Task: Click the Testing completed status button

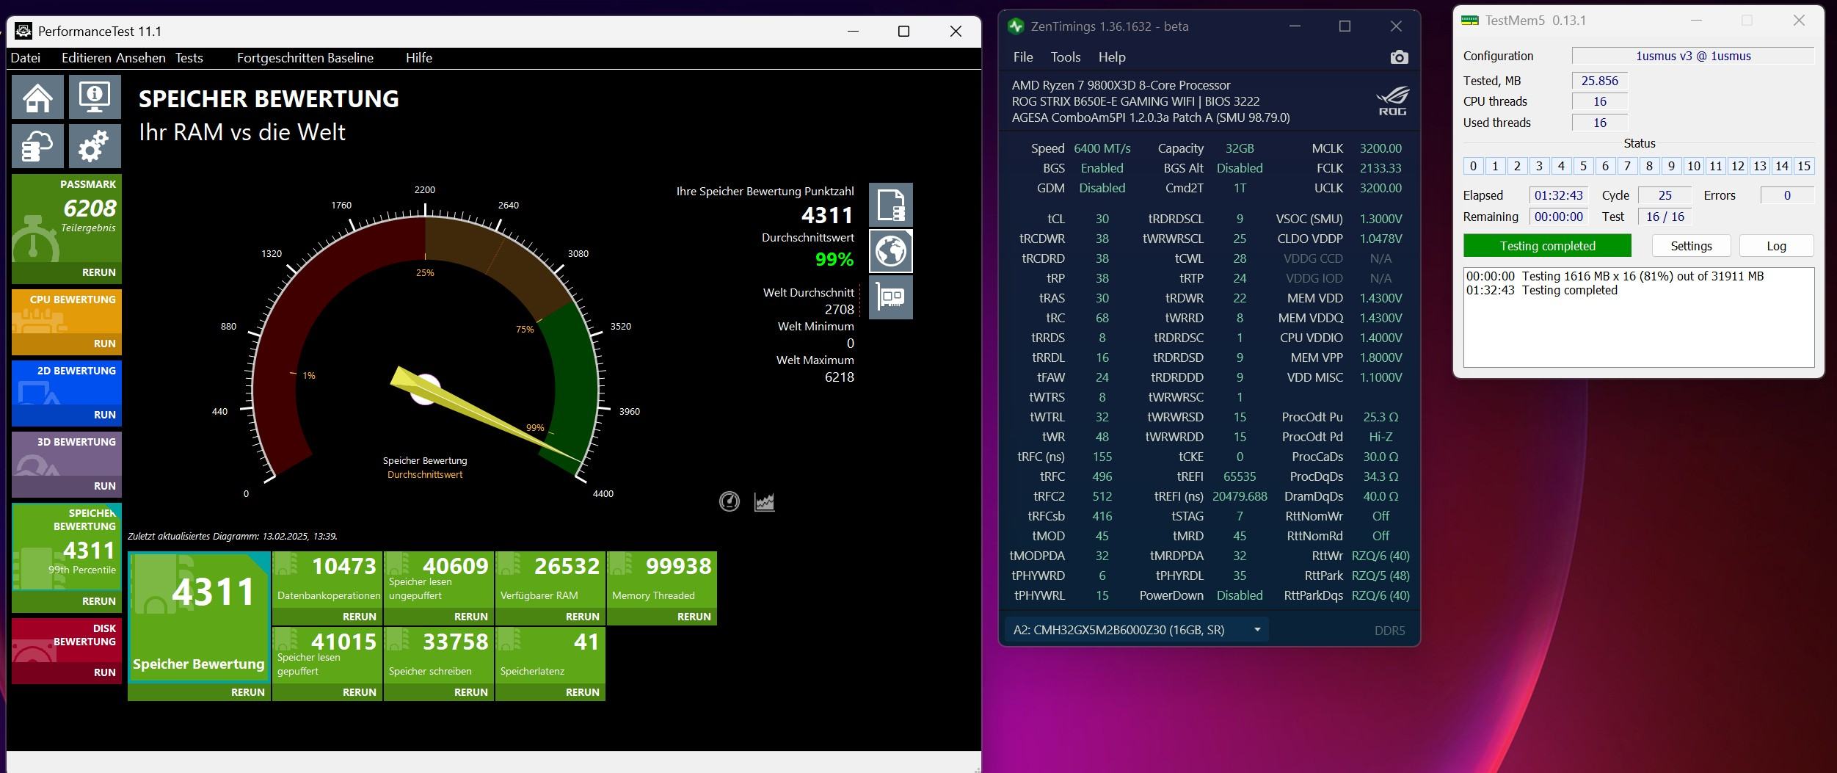Action: coord(1547,246)
